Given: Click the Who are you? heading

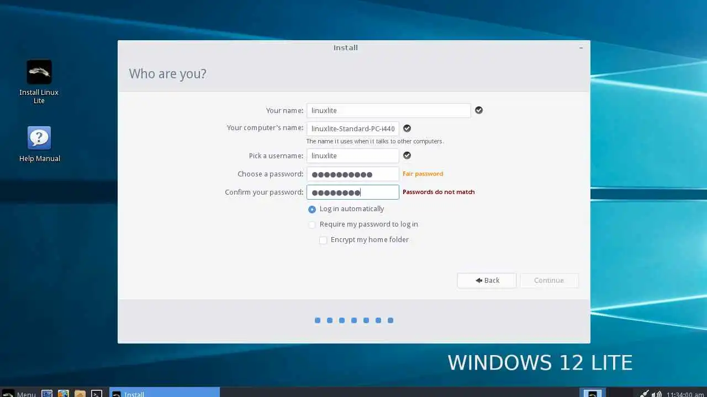Looking at the screenshot, I should [x=167, y=74].
